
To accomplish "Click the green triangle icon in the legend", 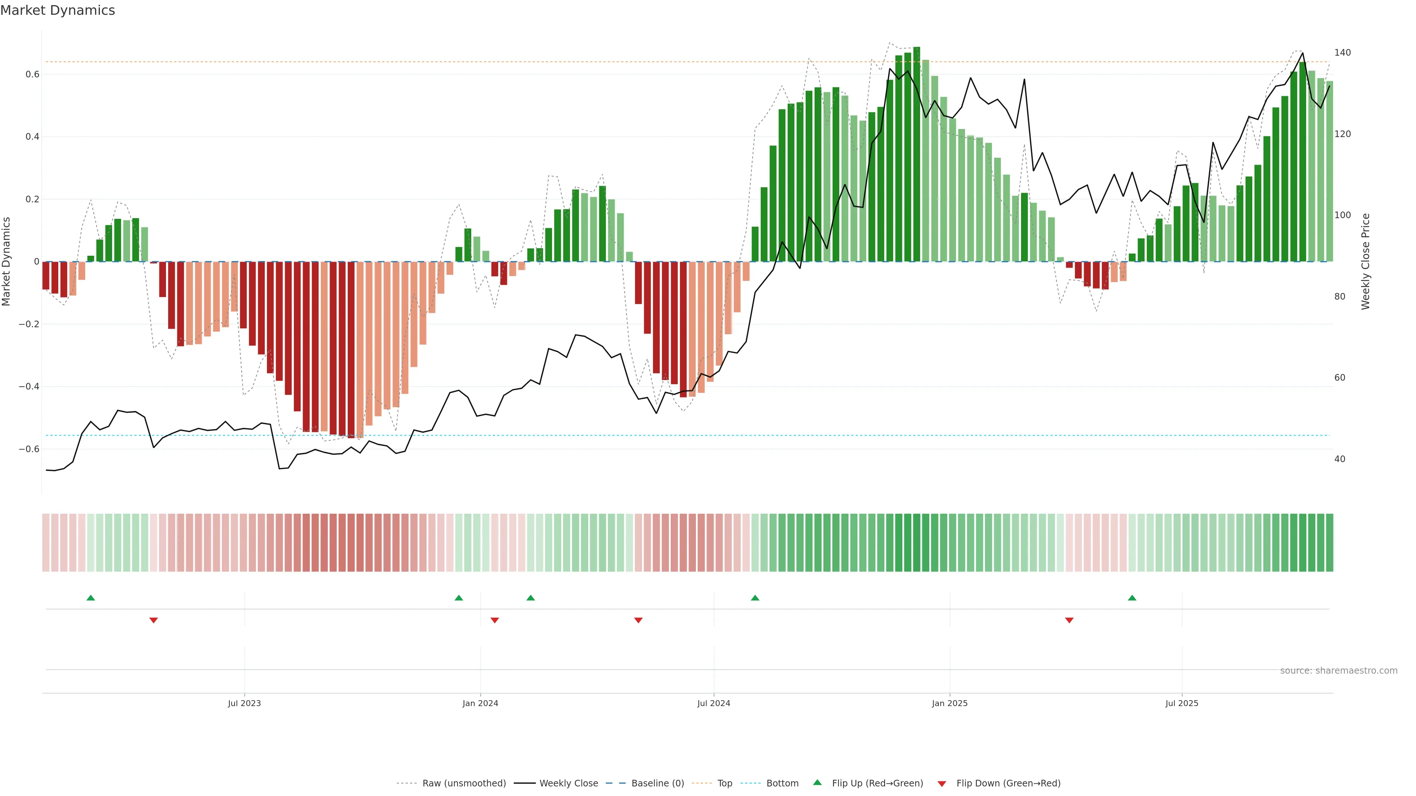I will [x=818, y=782].
